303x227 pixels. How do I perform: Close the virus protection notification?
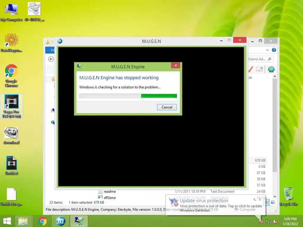[x=260, y=200]
